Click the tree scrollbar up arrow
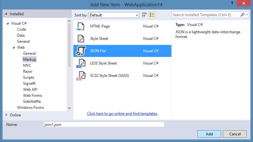This screenshot has width=253, height=142. pyautogui.click(x=69, y=21)
